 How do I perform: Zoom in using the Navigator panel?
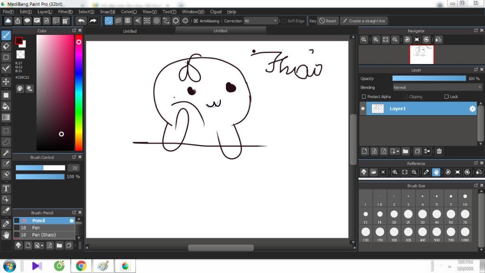click(376, 40)
